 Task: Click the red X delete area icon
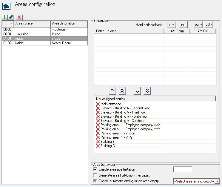coord(19,17)
